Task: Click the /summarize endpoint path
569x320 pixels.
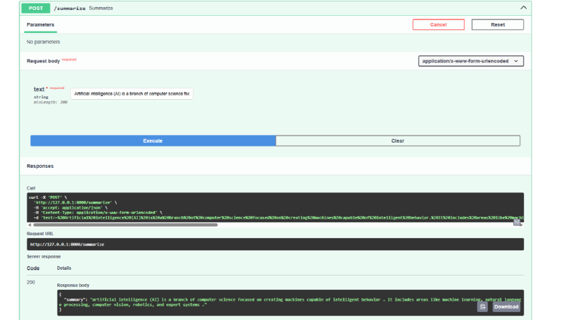Action: pos(70,8)
